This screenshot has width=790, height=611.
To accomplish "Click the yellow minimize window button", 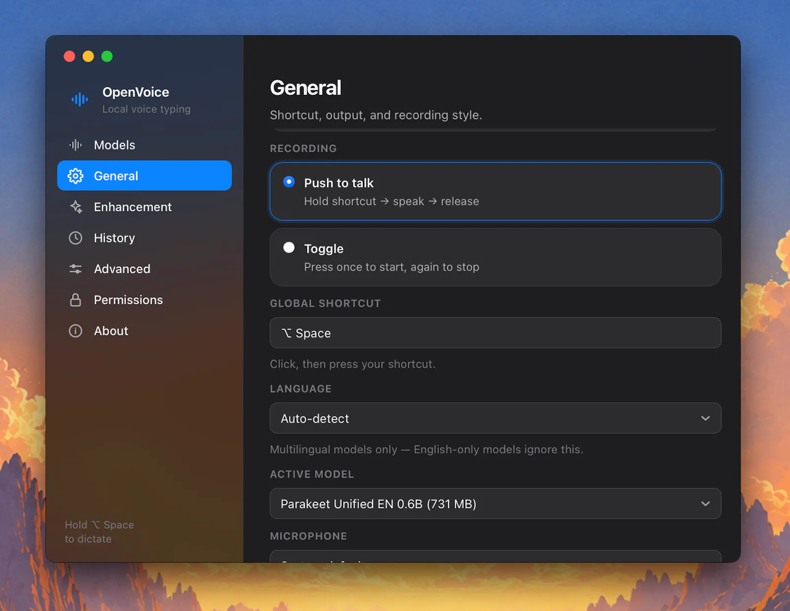I will click(88, 56).
